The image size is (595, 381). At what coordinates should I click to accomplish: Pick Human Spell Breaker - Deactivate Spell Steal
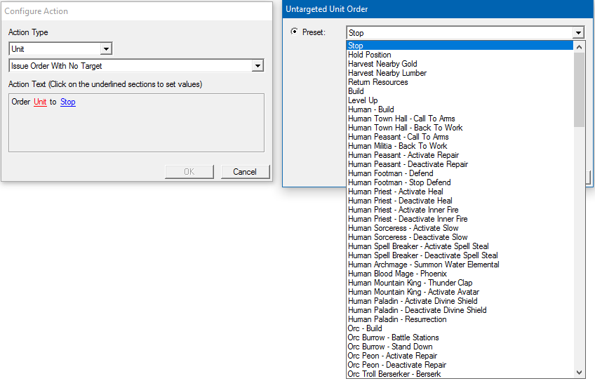click(460, 255)
